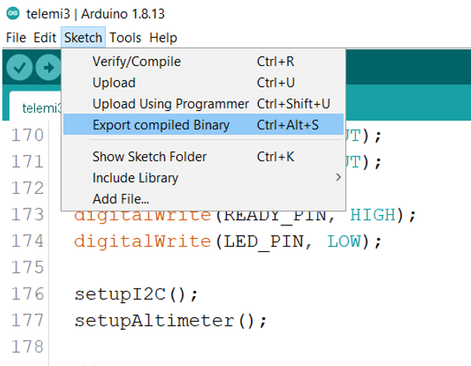Image resolution: width=471 pixels, height=366 pixels.
Task: Click LED_PIN argument on line 174
Action: click(263, 242)
